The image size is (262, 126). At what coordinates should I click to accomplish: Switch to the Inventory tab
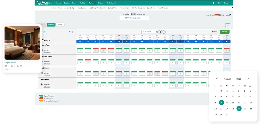[51, 25]
